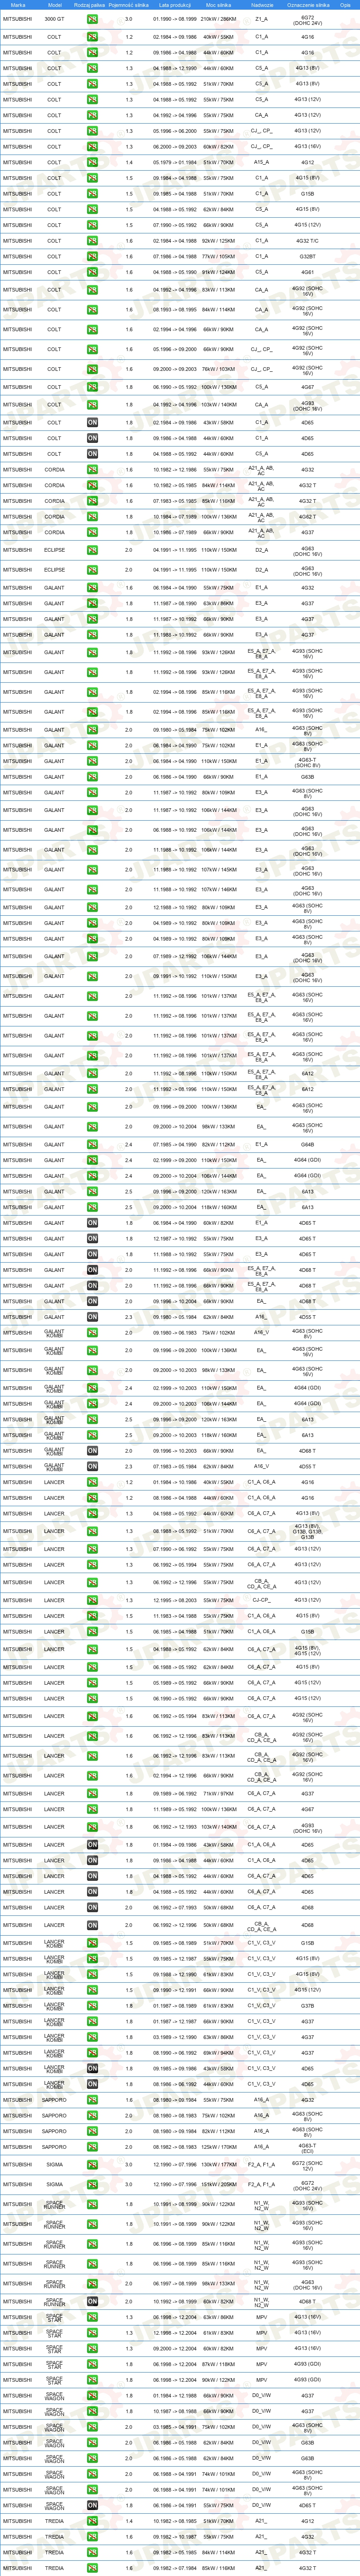Click diesel ON icon in COLT 43kW/58KM row
360x2576 pixels.
[92, 422]
